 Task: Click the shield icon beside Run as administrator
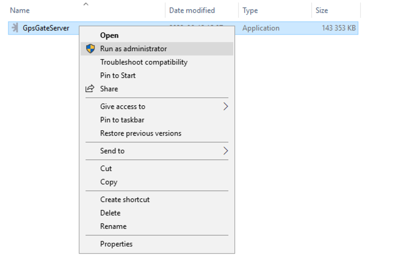pos(90,49)
